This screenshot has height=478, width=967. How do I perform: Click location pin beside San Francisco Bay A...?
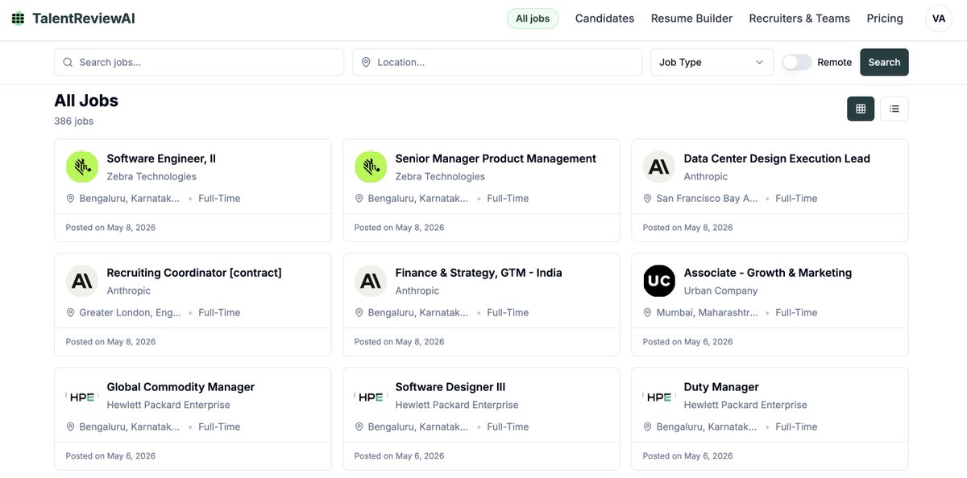point(647,198)
